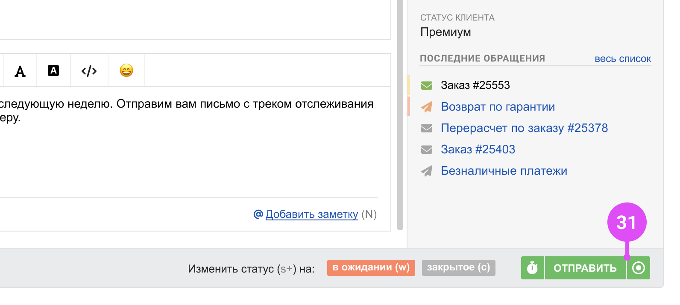This screenshot has height=305, width=680.
Task: Click the stopwatch delayed-send icon
Action: pos(532,268)
